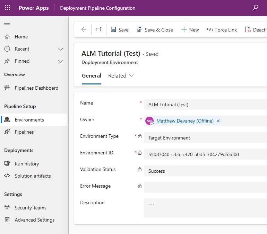Screen dimensions: 267x234
Task: Click the Run history icon
Action: [7, 164]
